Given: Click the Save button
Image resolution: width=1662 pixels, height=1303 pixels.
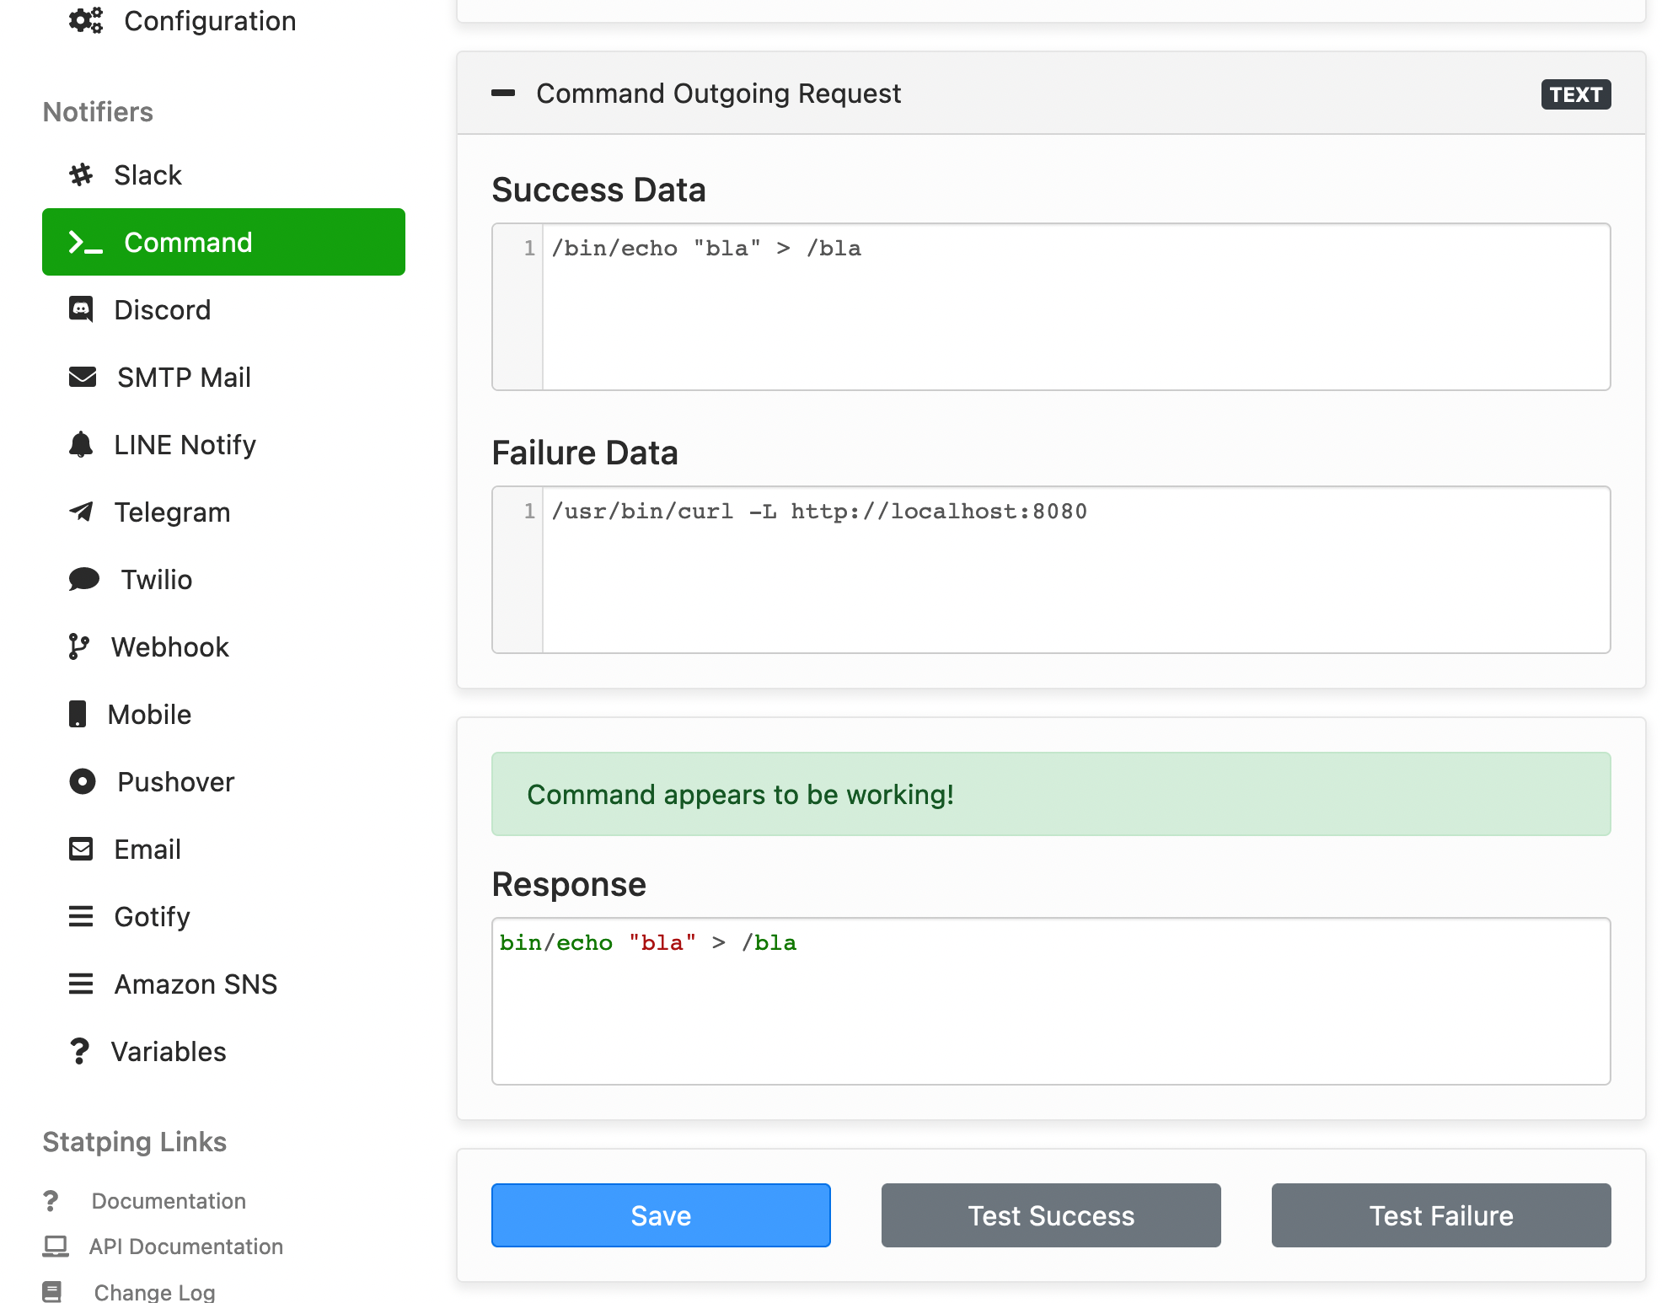Looking at the screenshot, I should pyautogui.click(x=661, y=1215).
